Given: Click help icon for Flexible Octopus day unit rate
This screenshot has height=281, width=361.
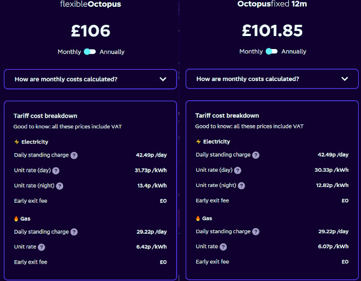Looking at the screenshot, I should [x=56, y=171].
